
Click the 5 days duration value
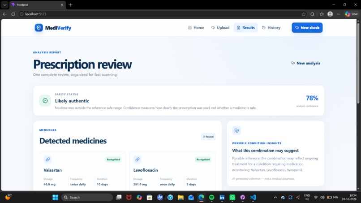[191, 184]
